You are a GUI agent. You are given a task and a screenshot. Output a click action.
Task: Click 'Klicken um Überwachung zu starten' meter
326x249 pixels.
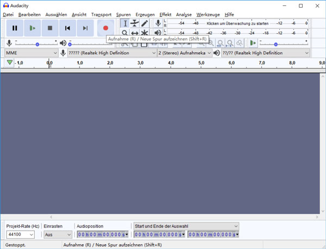(x=237, y=23)
